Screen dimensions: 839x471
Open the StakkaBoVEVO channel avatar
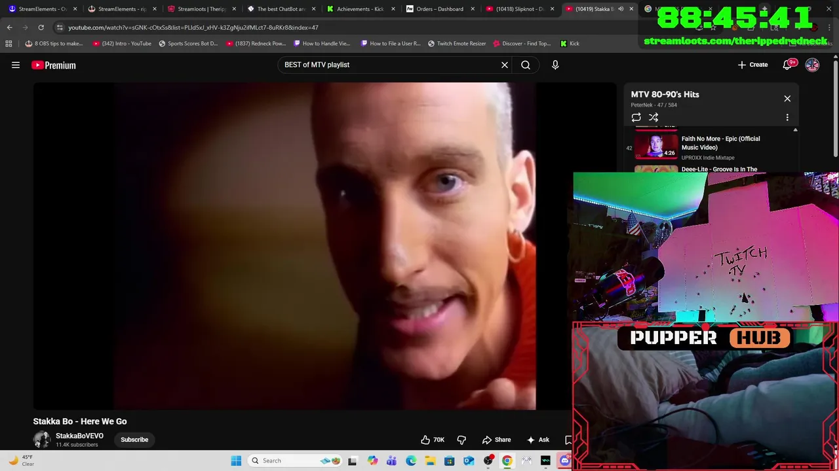pyautogui.click(x=42, y=440)
